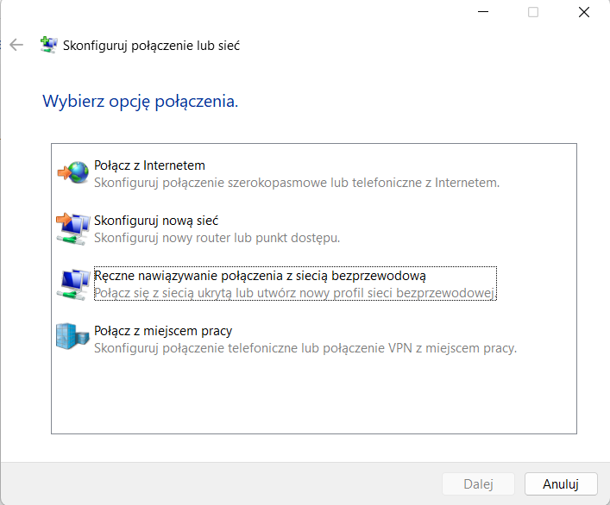Image resolution: width=610 pixels, height=505 pixels.
Task: Click window title Skonfiguruj połączenie lub sieć
Action: click(x=151, y=46)
